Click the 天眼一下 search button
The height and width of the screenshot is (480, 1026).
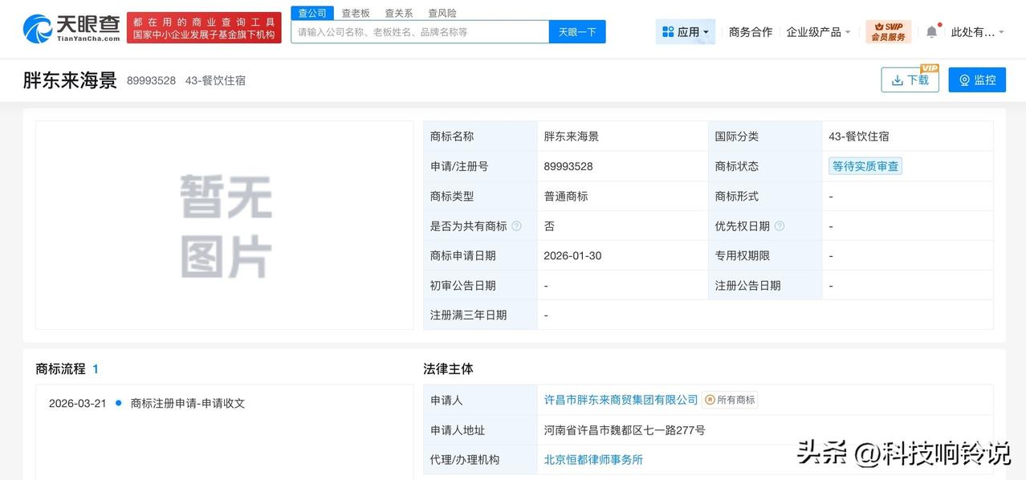(x=577, y=31)
